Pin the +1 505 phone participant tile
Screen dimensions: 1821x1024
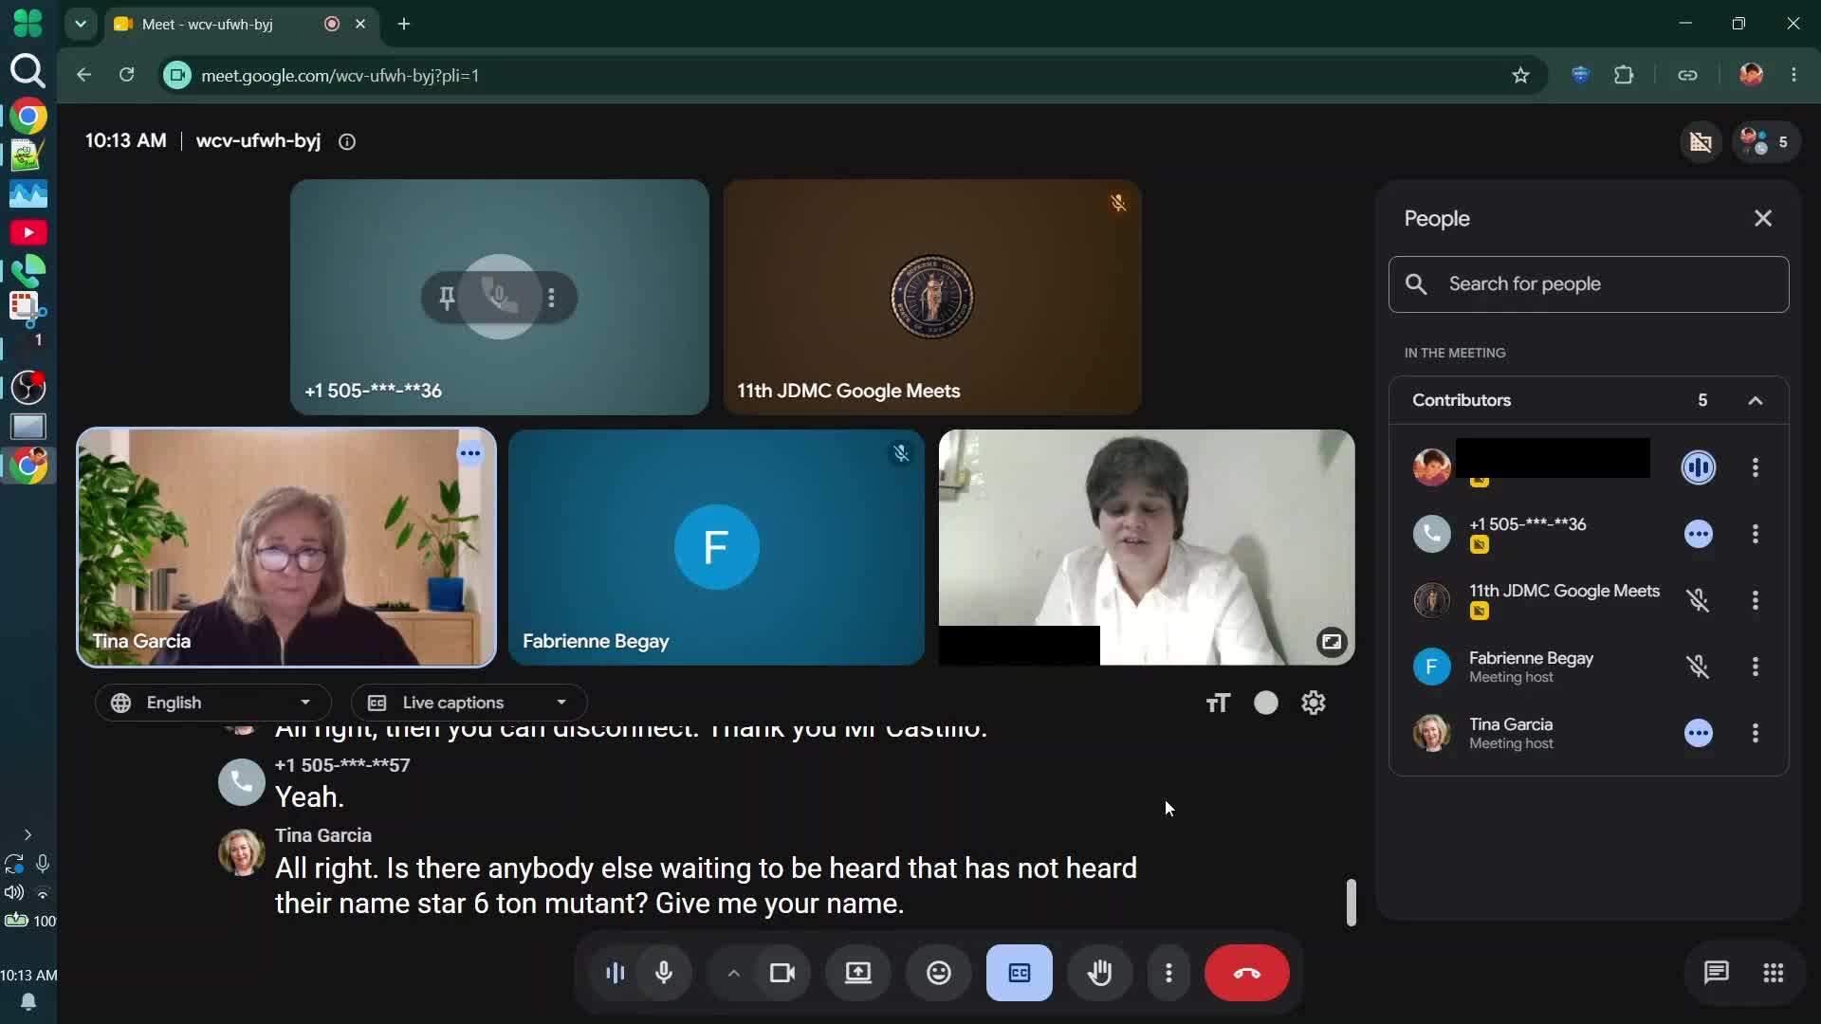point(447,298)
